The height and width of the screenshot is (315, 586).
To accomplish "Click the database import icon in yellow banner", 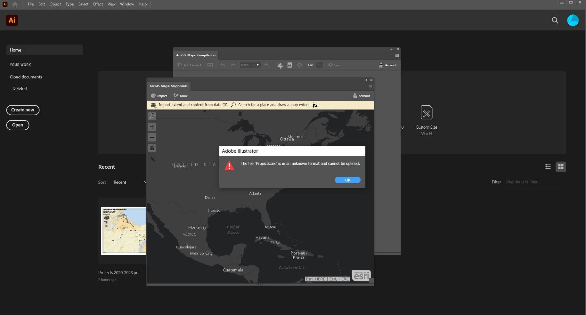I will [x=154, y=105].
